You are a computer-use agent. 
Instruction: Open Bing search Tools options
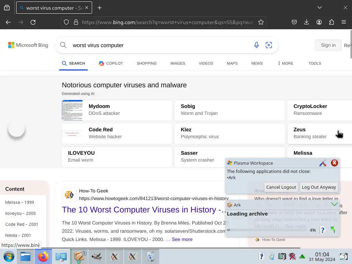(315, 64)
